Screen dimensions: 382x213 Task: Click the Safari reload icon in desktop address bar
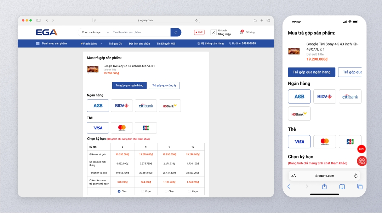[196, 20]
